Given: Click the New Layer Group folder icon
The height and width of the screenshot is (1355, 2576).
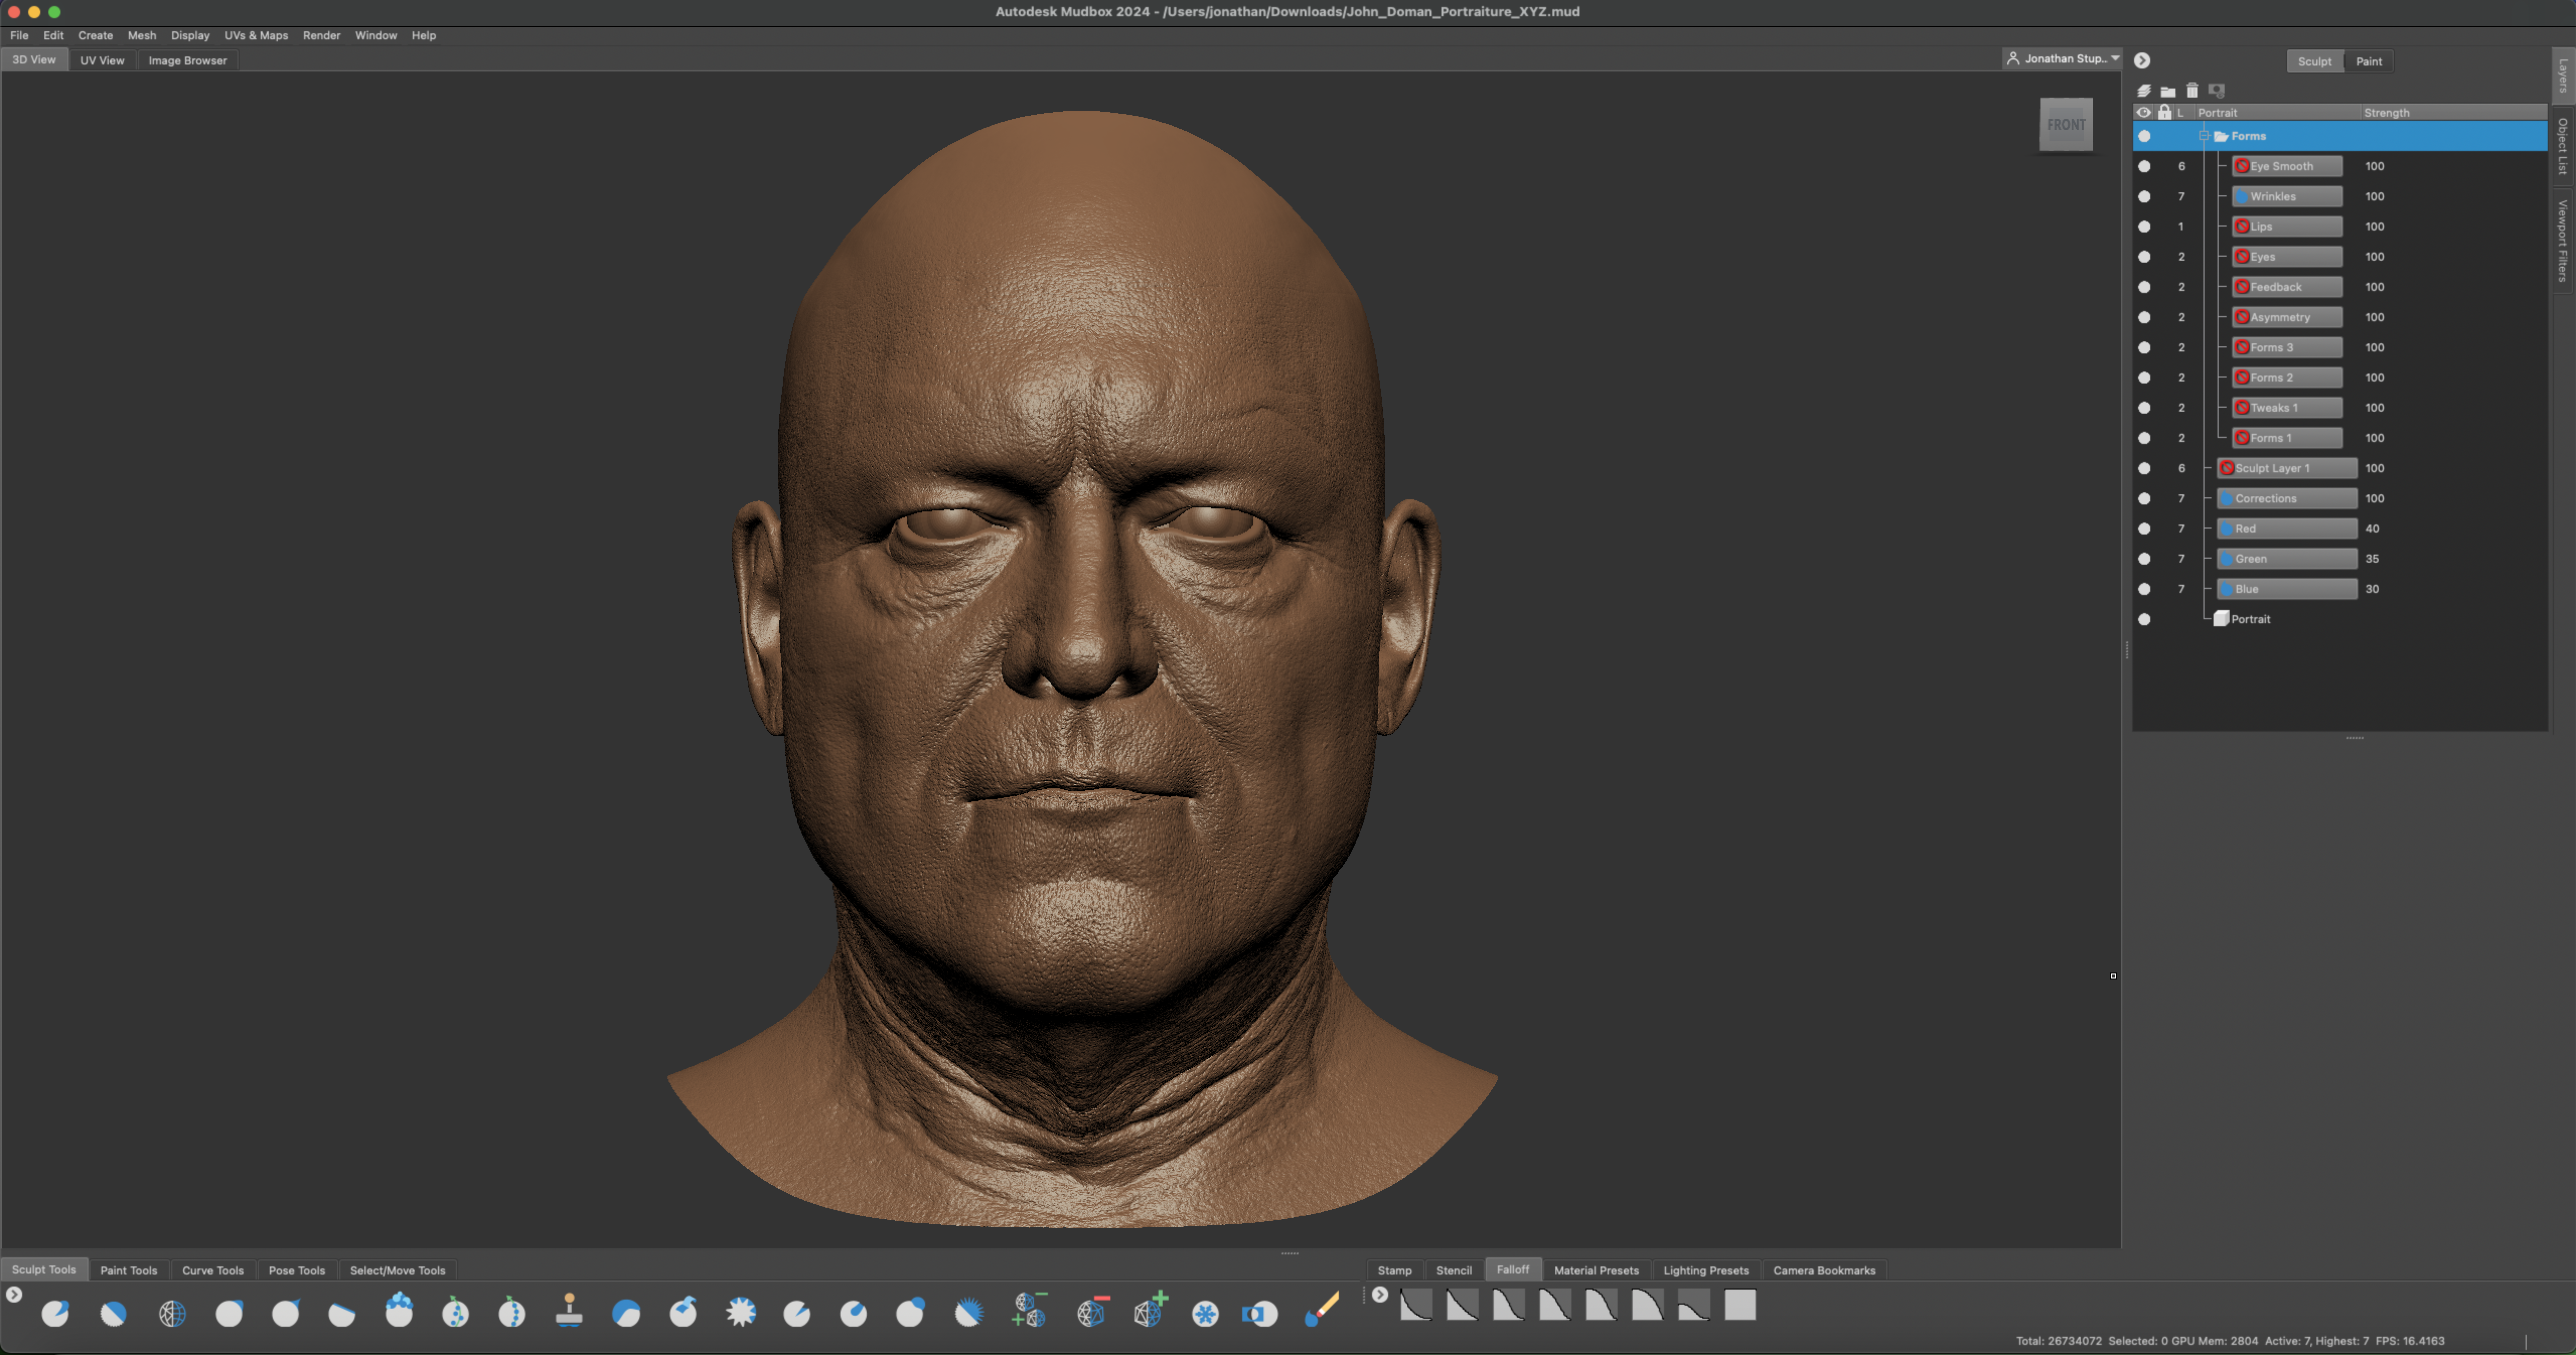Looking at the screenshot, I should [x=2168, y=91].
